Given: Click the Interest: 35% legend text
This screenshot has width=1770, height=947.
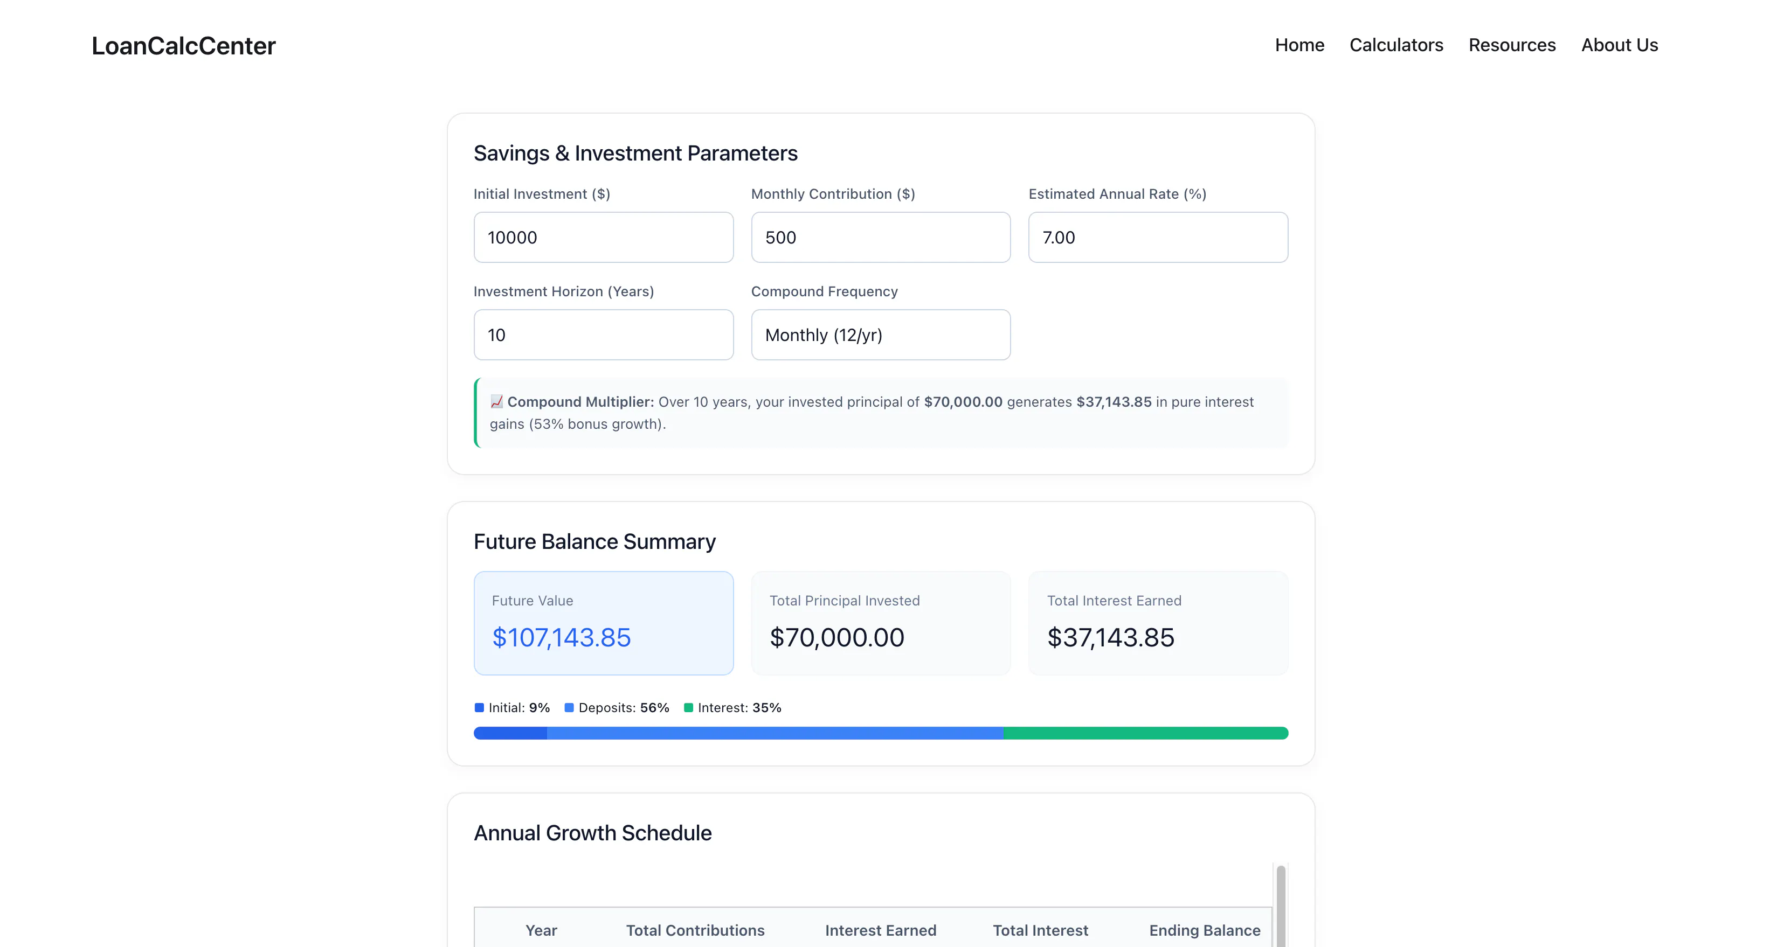Looking at the screenshot, I should (739, 708).
